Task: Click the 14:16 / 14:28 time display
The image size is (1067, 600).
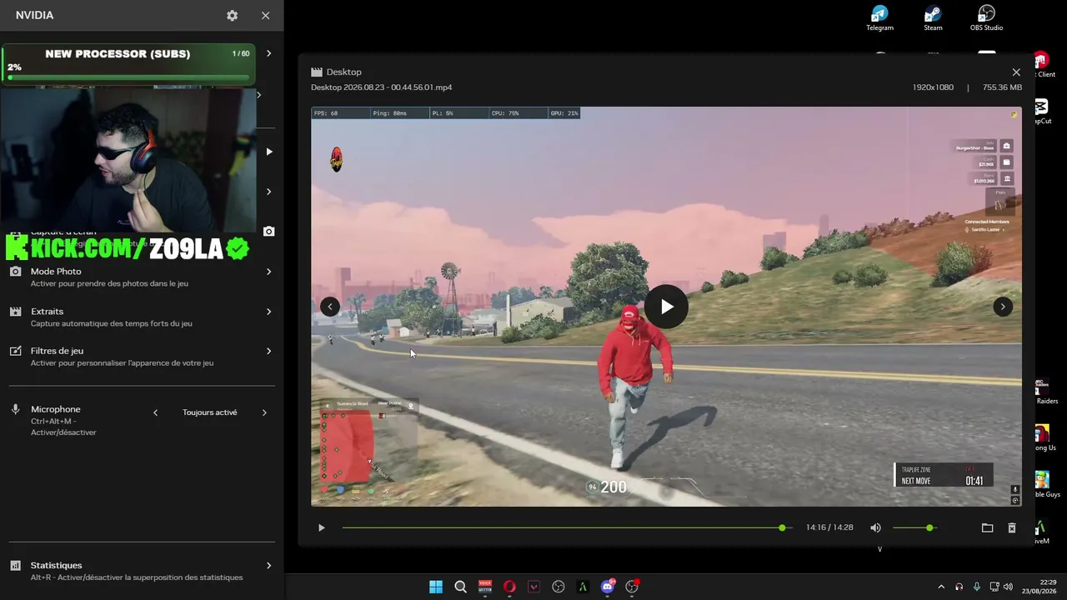Action: click(829, 527)
